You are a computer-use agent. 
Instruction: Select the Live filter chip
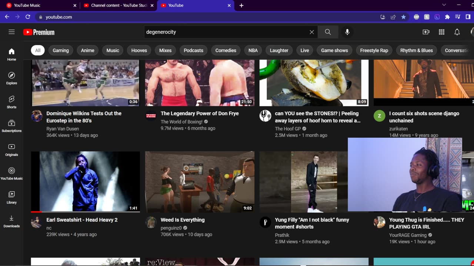click(x=305, y=50)
